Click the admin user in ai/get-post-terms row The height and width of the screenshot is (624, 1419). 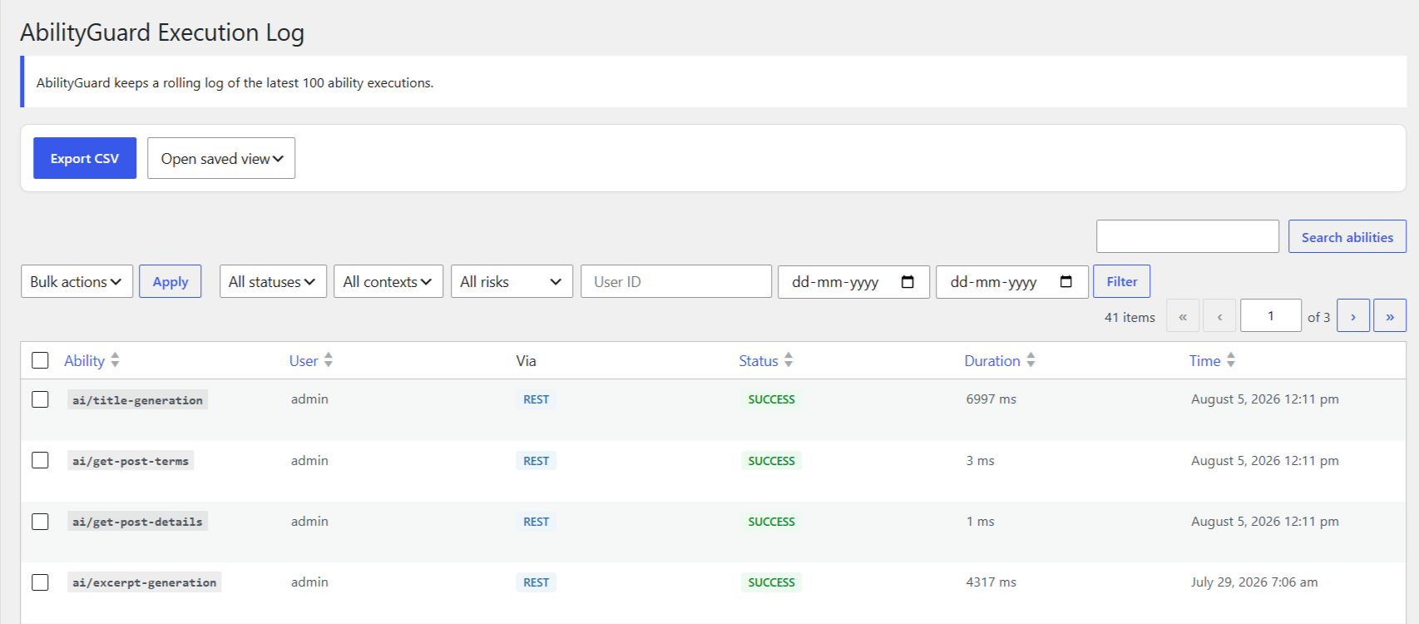click(309, 460)
